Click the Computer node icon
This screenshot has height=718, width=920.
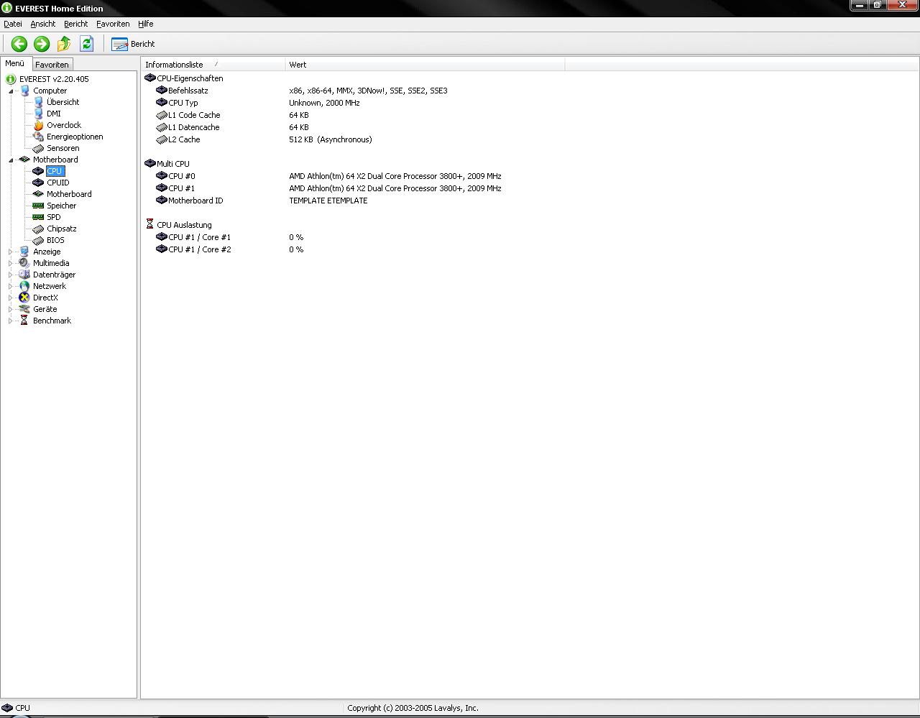pos(24,91)
